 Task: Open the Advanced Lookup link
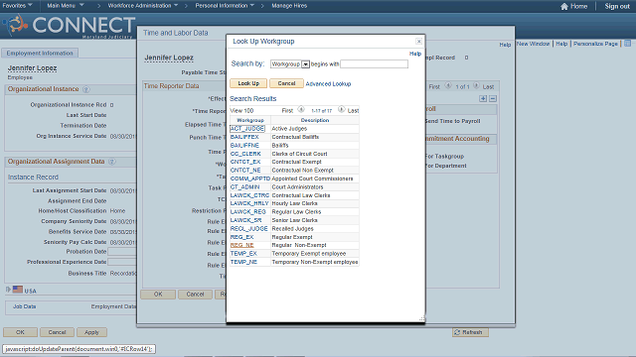tap(328, 83)
